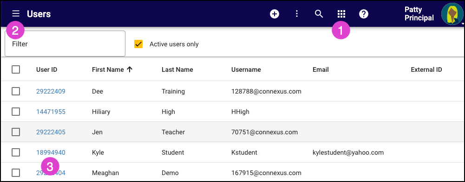Open the help question mark icon
Viewport: 465px width, 182px height.
364,14
